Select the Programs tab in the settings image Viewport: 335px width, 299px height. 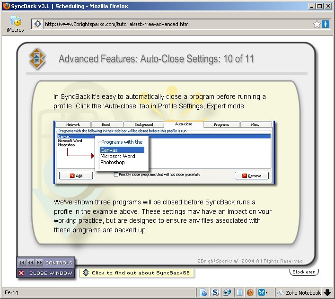tap(221, 124)
